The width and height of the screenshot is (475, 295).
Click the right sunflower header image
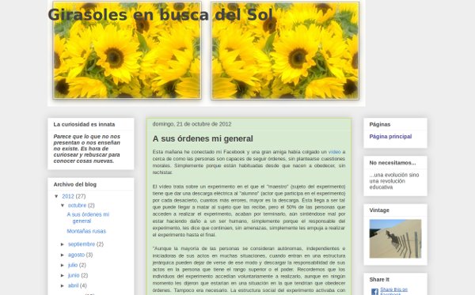(x=285, y=51)
